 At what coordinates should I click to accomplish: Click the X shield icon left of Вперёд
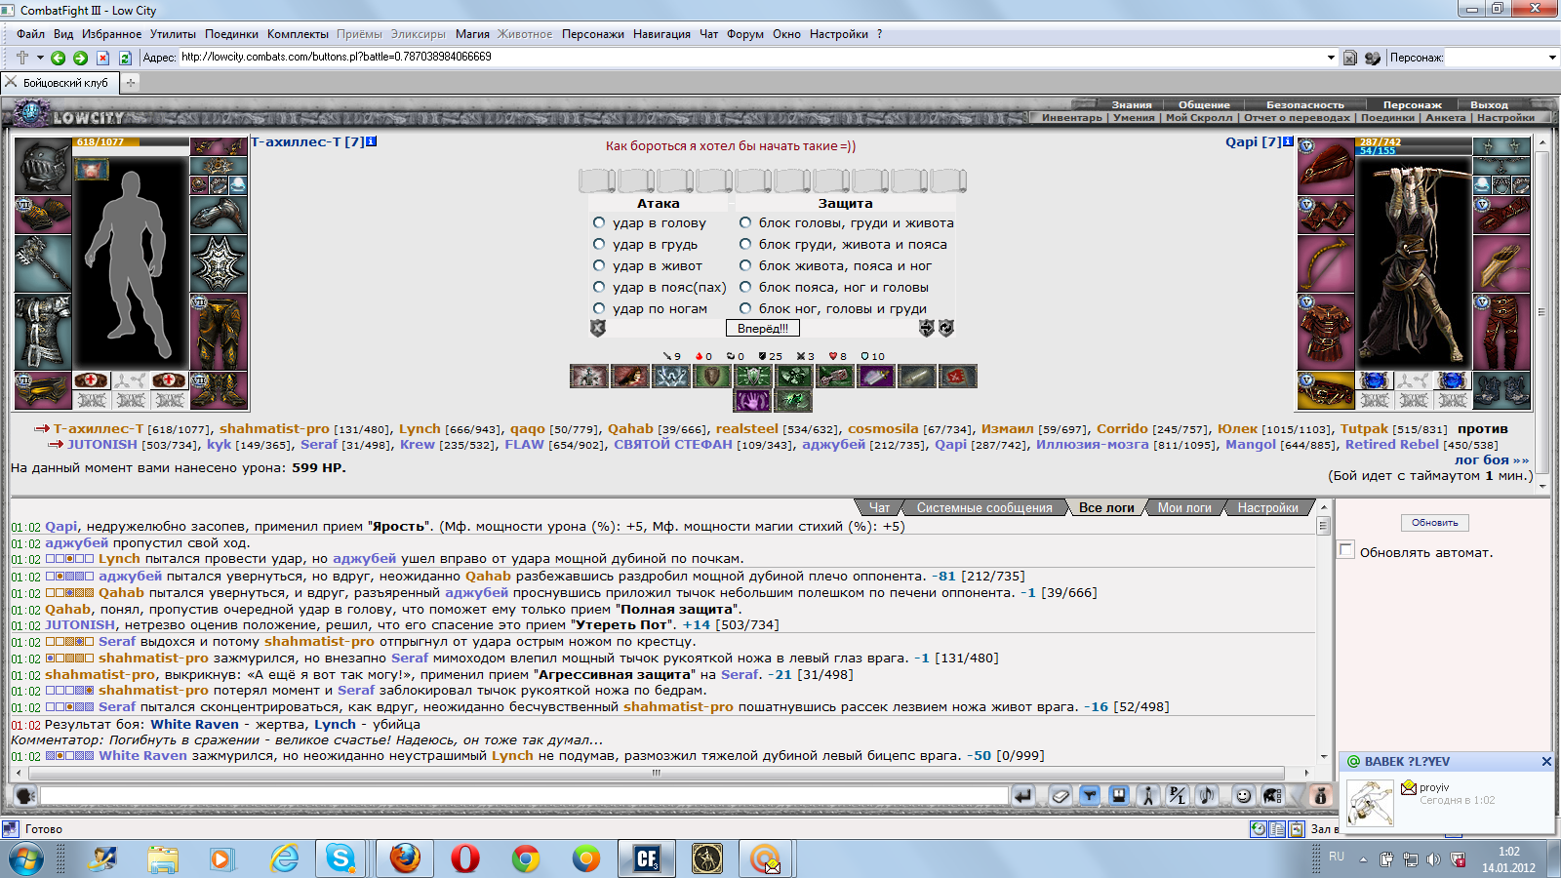tap(598, 329)
